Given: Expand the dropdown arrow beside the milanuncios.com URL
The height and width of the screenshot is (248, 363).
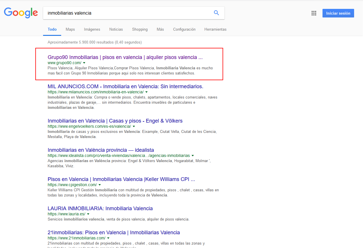Looking at the screenshot, I should (146, 92).
